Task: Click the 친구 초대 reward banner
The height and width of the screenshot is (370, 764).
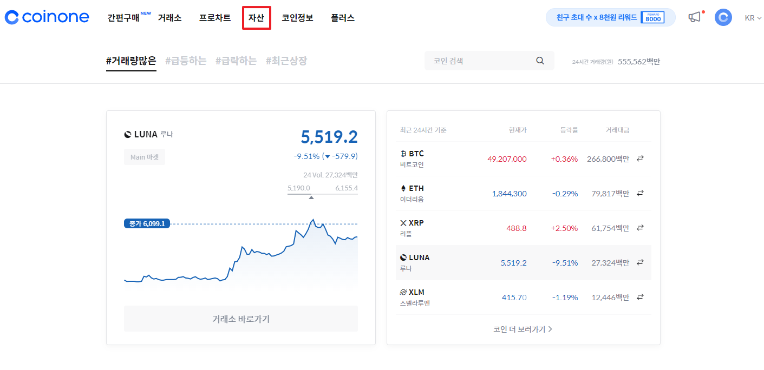Action: pyautogui.click(x=610, y=17)
